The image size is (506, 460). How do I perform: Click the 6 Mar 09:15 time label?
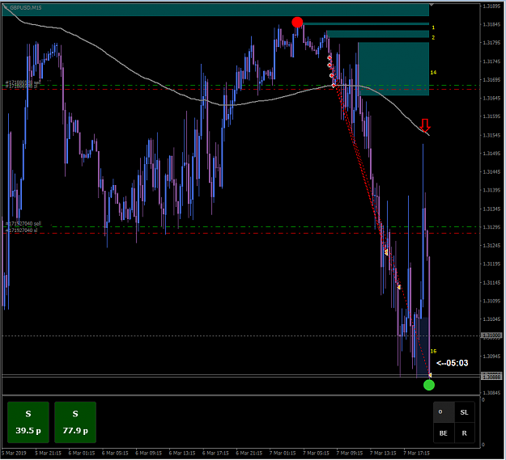[x=149, y=454]
